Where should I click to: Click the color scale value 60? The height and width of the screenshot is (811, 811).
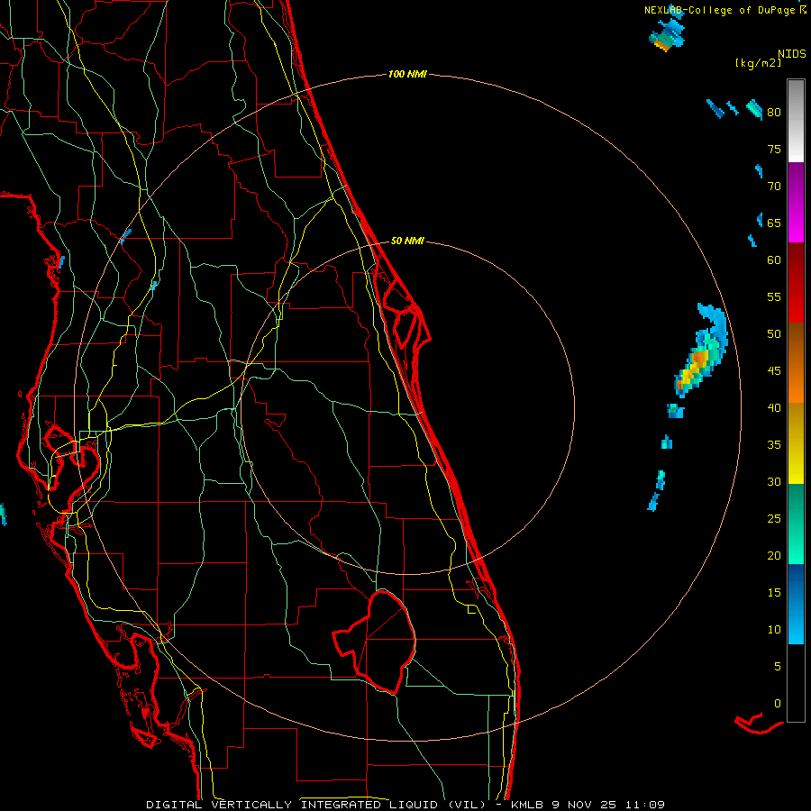click(774, 260)
